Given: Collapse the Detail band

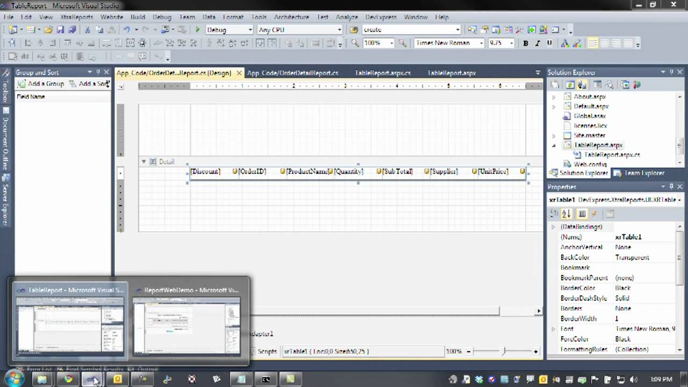Looking at the screenshot, I should (x=144, y=162).
